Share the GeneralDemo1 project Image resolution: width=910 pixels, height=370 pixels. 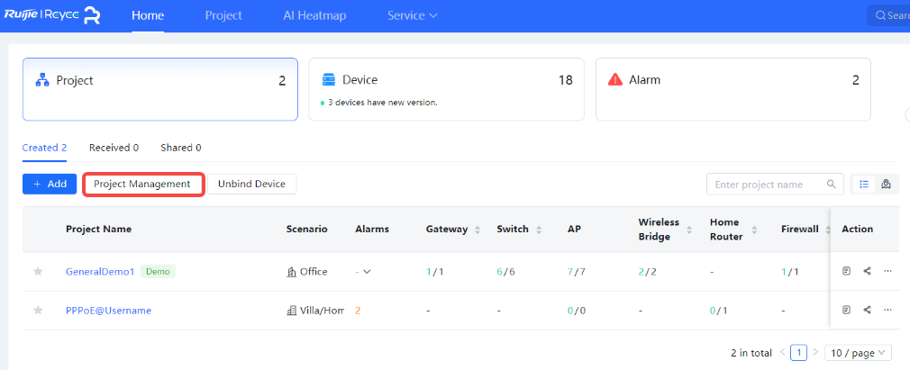pos(867,271)
